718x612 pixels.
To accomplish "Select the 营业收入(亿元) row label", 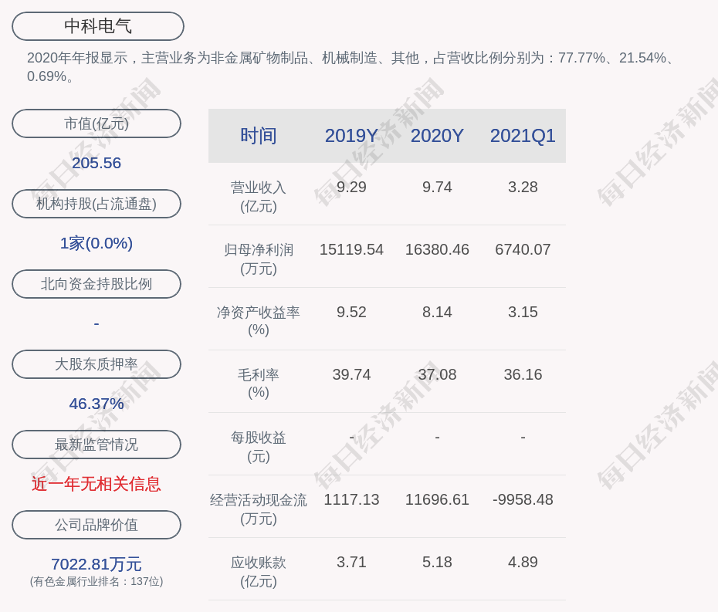I will tap(259, 197).
